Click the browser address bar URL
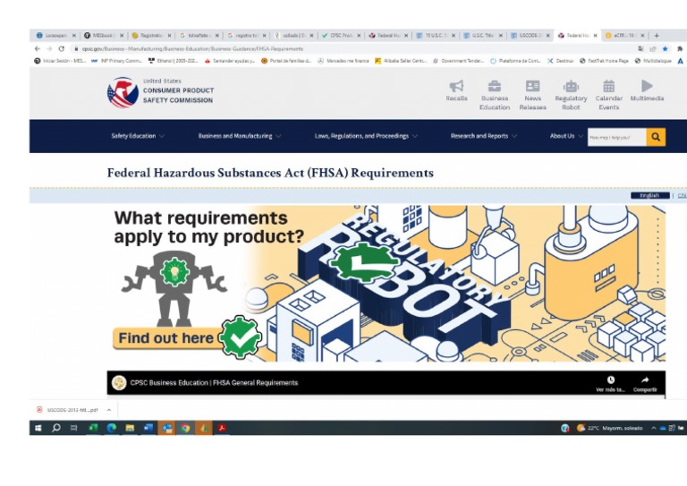 192,48
